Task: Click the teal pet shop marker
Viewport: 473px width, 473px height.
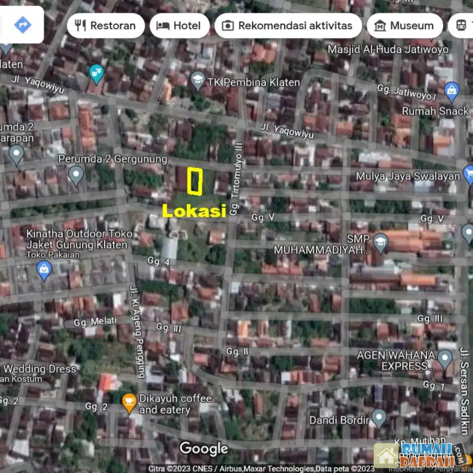Action: click(96, 73)
